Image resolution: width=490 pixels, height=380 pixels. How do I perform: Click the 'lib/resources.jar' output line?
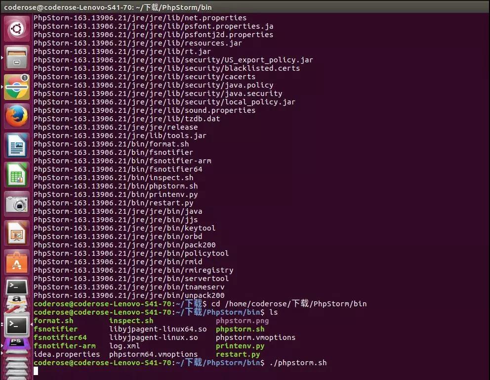[138, 43]
